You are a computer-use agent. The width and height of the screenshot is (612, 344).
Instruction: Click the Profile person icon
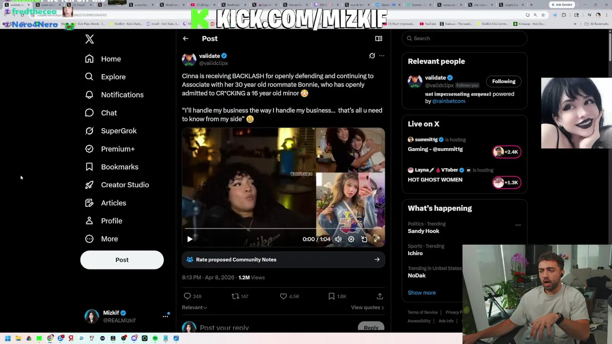pos(89,221)
